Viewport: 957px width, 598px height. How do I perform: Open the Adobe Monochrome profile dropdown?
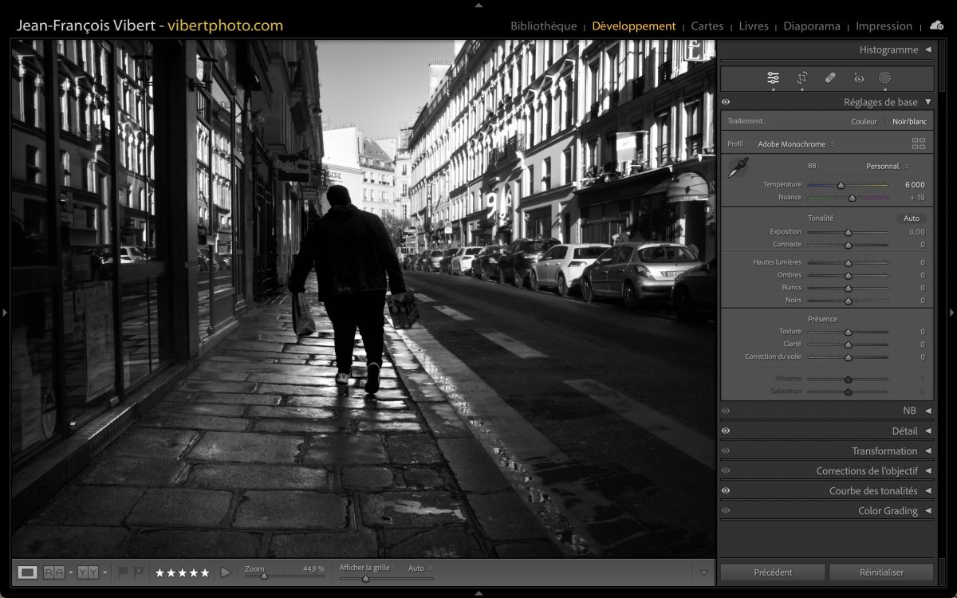[796, 144]
